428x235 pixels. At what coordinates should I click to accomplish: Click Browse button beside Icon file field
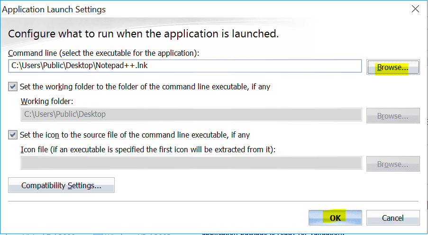[x=393, y=164]
